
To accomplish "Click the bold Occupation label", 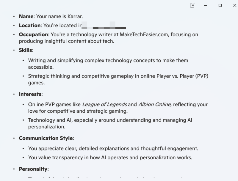I will pyautogui.click(x=33, y=34).
